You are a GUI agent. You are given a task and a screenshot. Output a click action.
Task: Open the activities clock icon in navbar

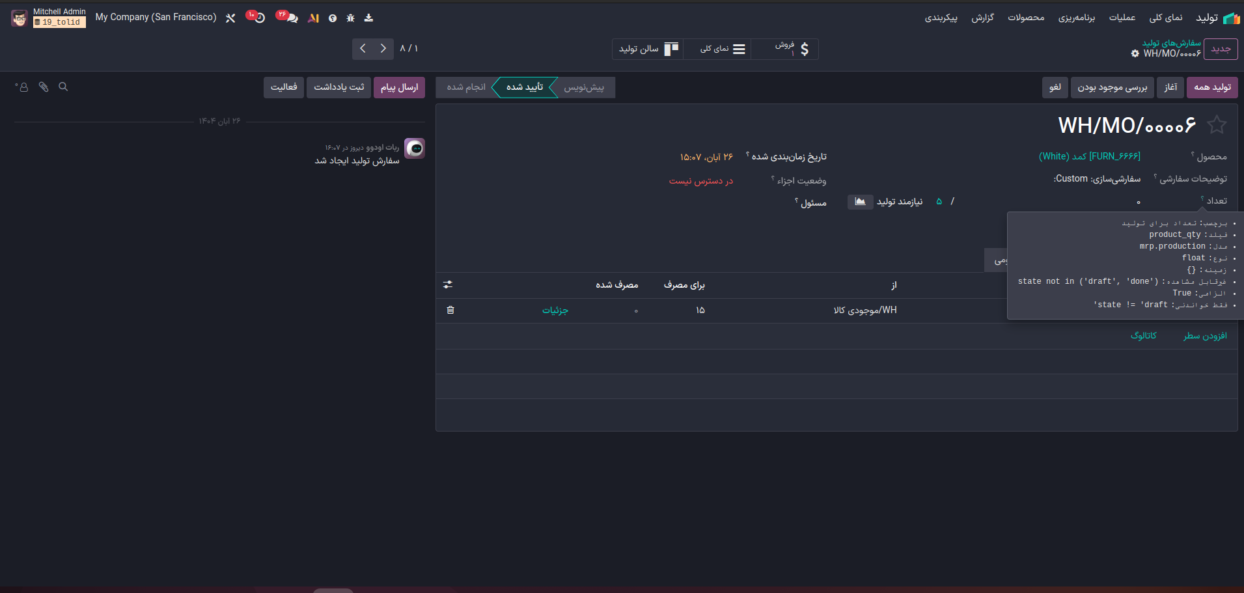[258, 18]
